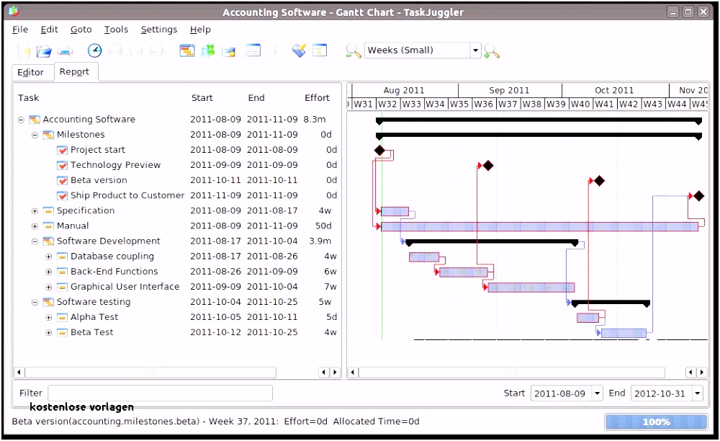This screenshot has height=441, width=720.
Task: Zoom in with the magnifier plus icon
Action: click(492, 50)
